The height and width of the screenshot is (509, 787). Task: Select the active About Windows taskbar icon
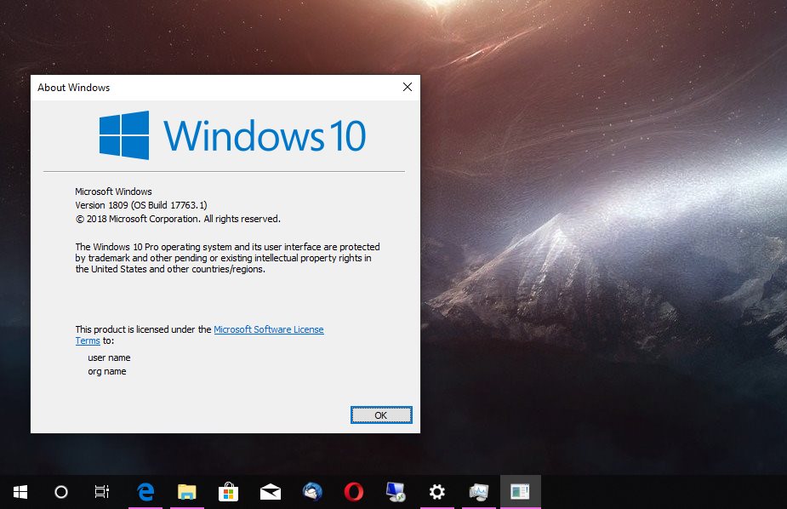519,492
